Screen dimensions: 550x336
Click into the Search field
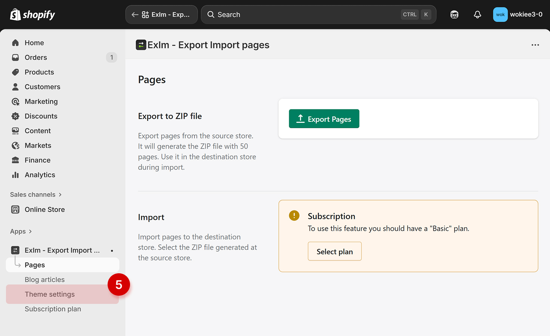coord(306,15)
